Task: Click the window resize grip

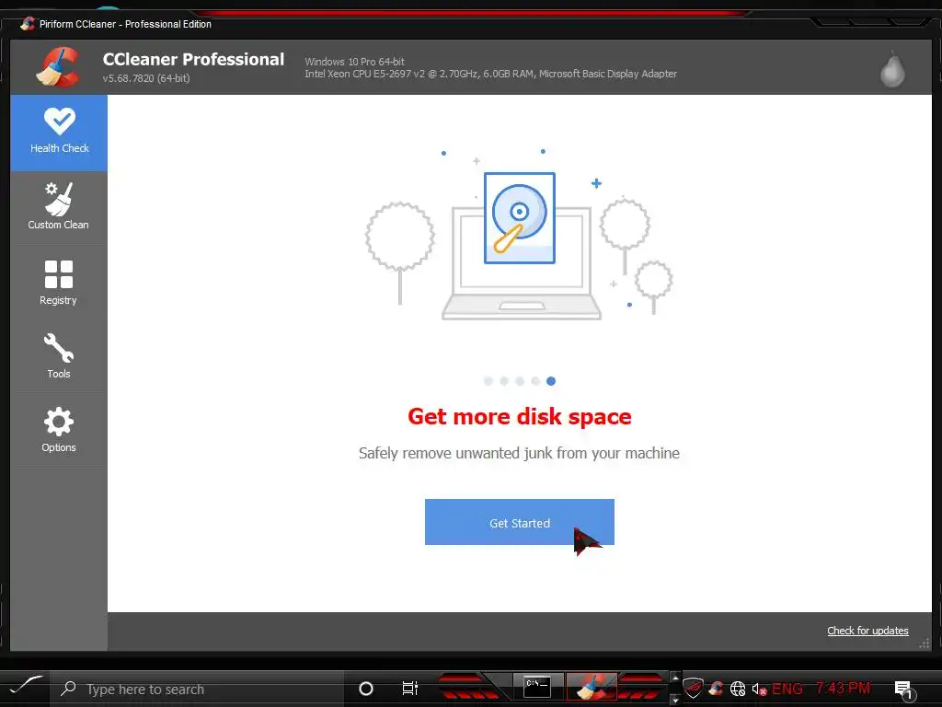Action: [x=925, y=643]
